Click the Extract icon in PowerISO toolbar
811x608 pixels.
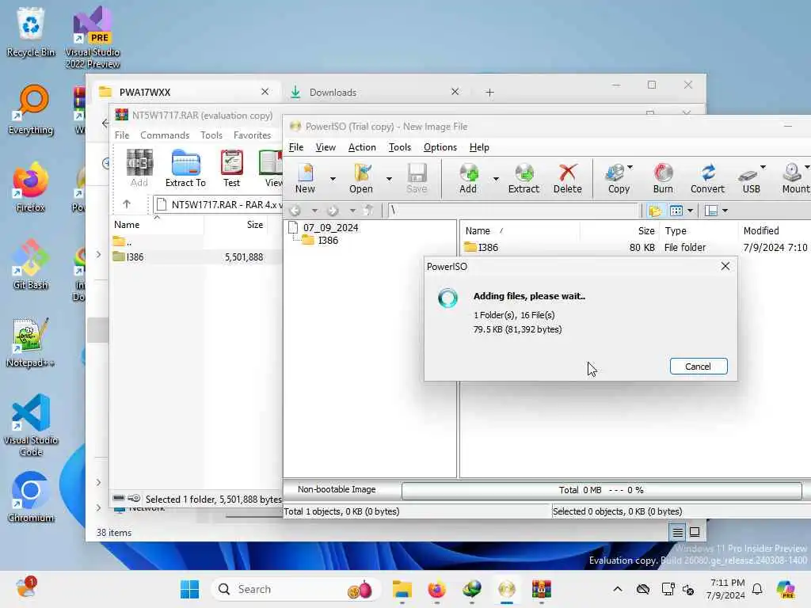pyautogui.click(x=524, y=178)
